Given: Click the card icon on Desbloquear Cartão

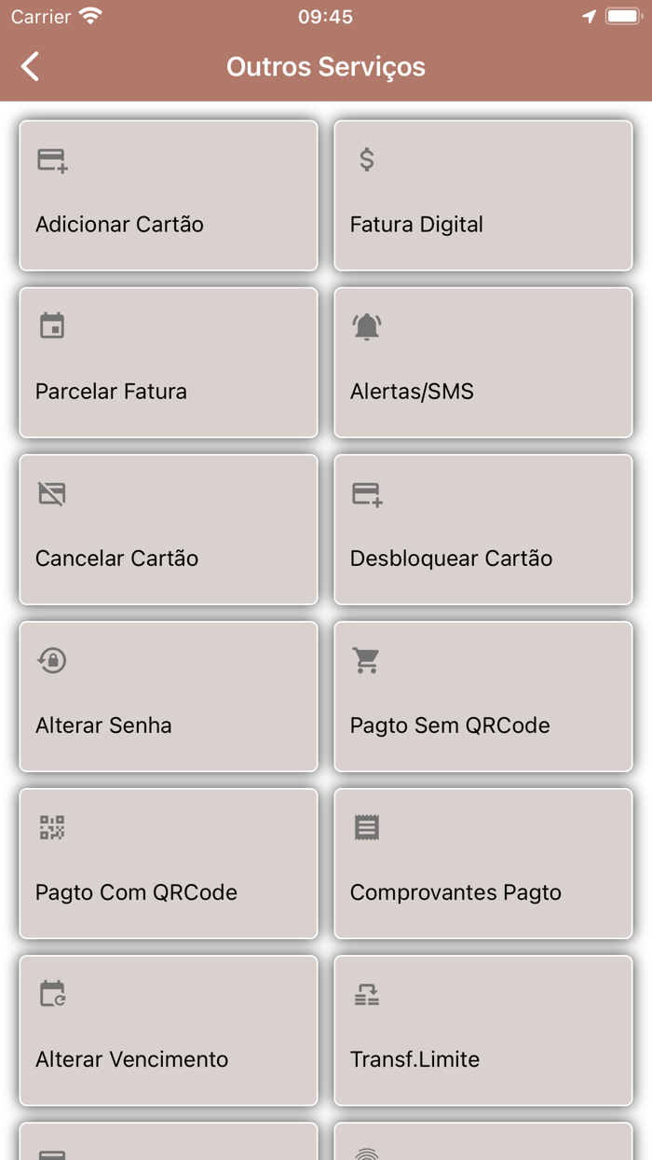Looking at the screenshot, I should (367, 492).
